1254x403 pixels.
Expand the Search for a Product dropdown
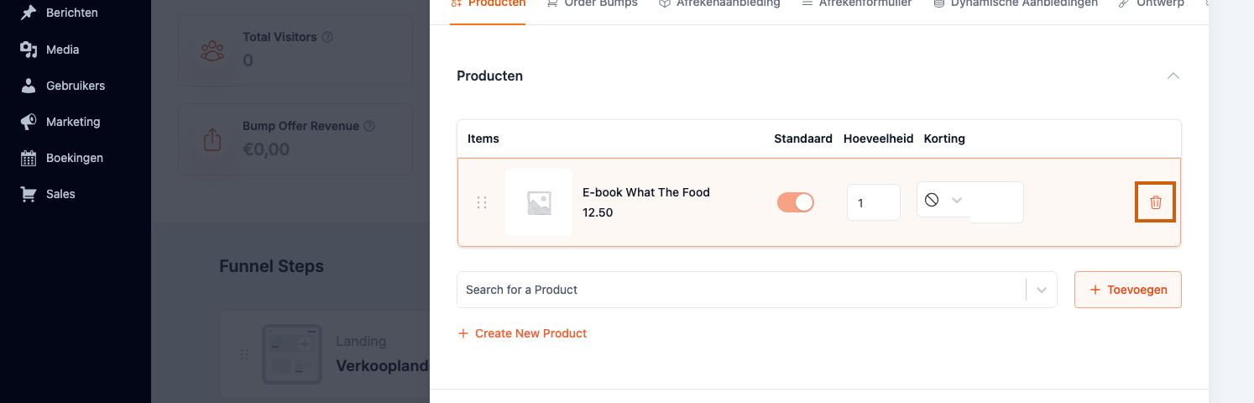coord(1042,290)
